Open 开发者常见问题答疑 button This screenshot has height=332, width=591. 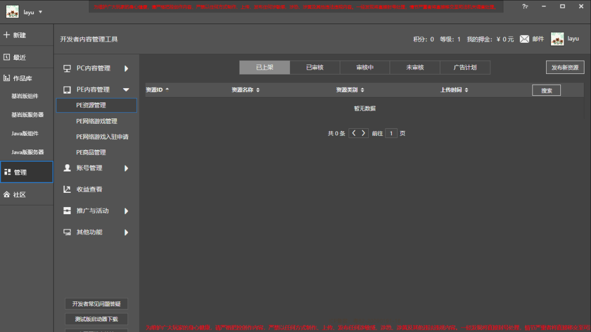pos(96,304)
